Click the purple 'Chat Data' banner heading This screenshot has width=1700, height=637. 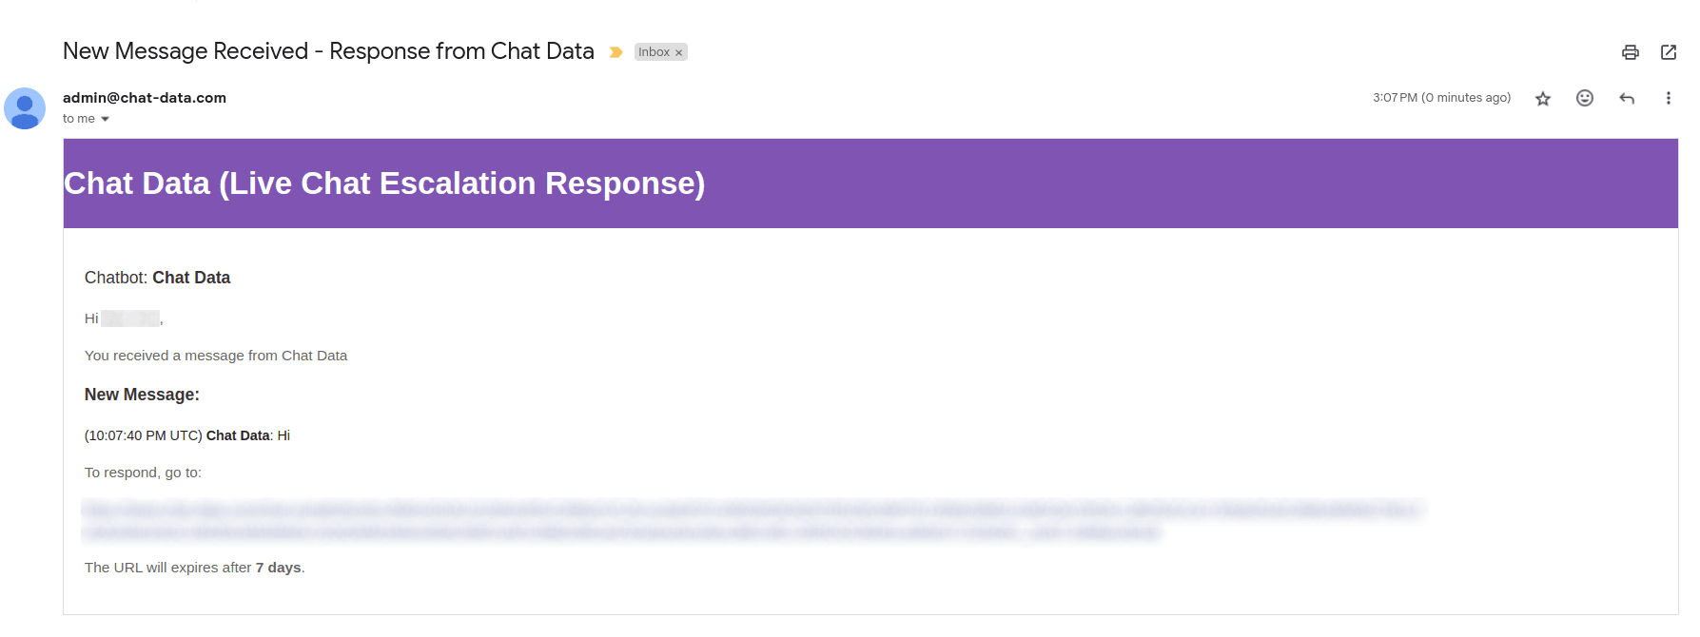(384, 183)
